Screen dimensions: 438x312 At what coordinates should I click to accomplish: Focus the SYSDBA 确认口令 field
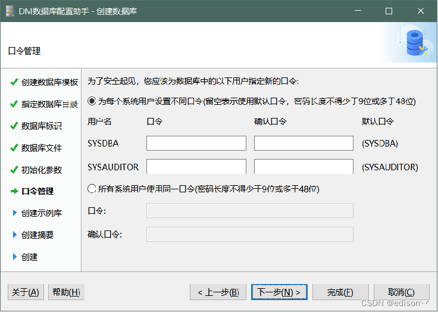[x=304, y=143]
